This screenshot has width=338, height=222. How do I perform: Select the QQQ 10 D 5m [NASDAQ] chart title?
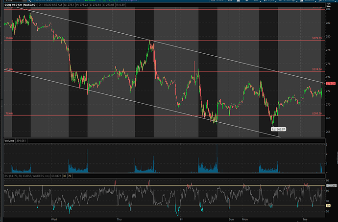point(21,5)
